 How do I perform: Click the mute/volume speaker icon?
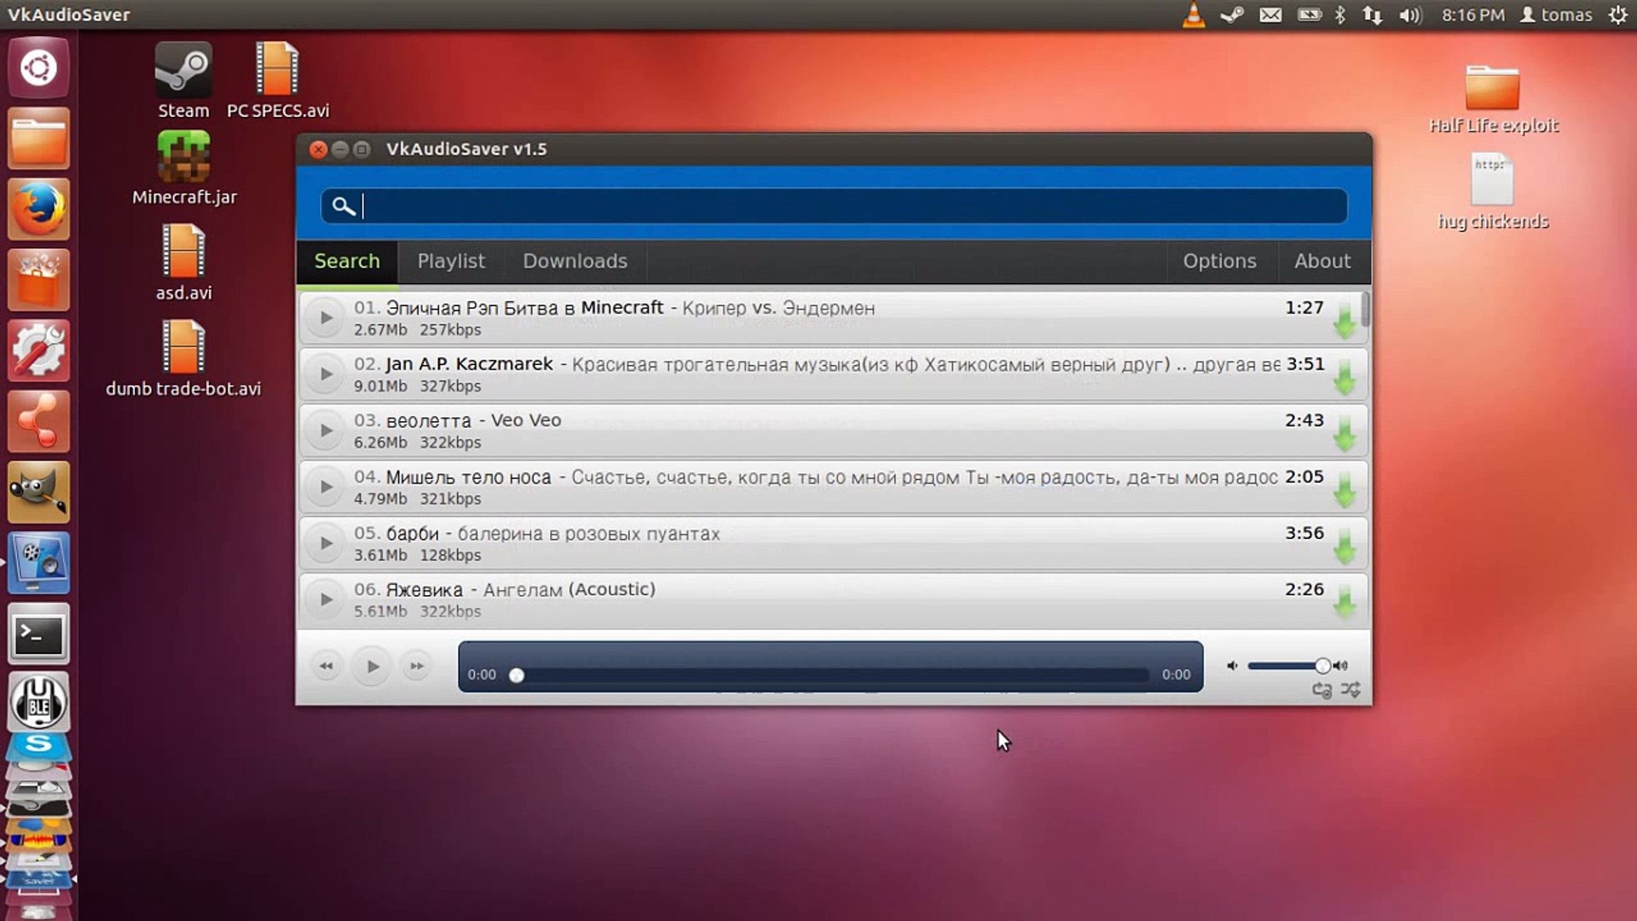pyautogui.click(x=1232, y=664)
